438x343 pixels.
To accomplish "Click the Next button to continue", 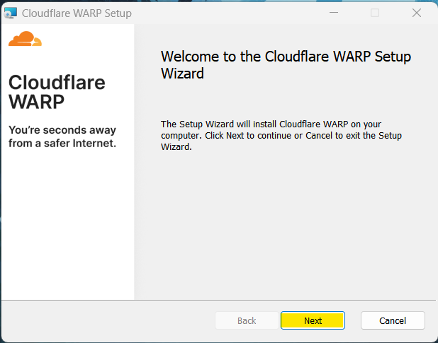I will pos(313,320).
